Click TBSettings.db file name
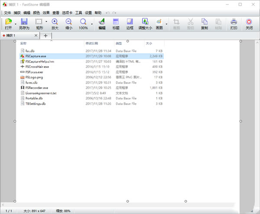The height and width of the screenshot is (214, 260). point(36,104)
